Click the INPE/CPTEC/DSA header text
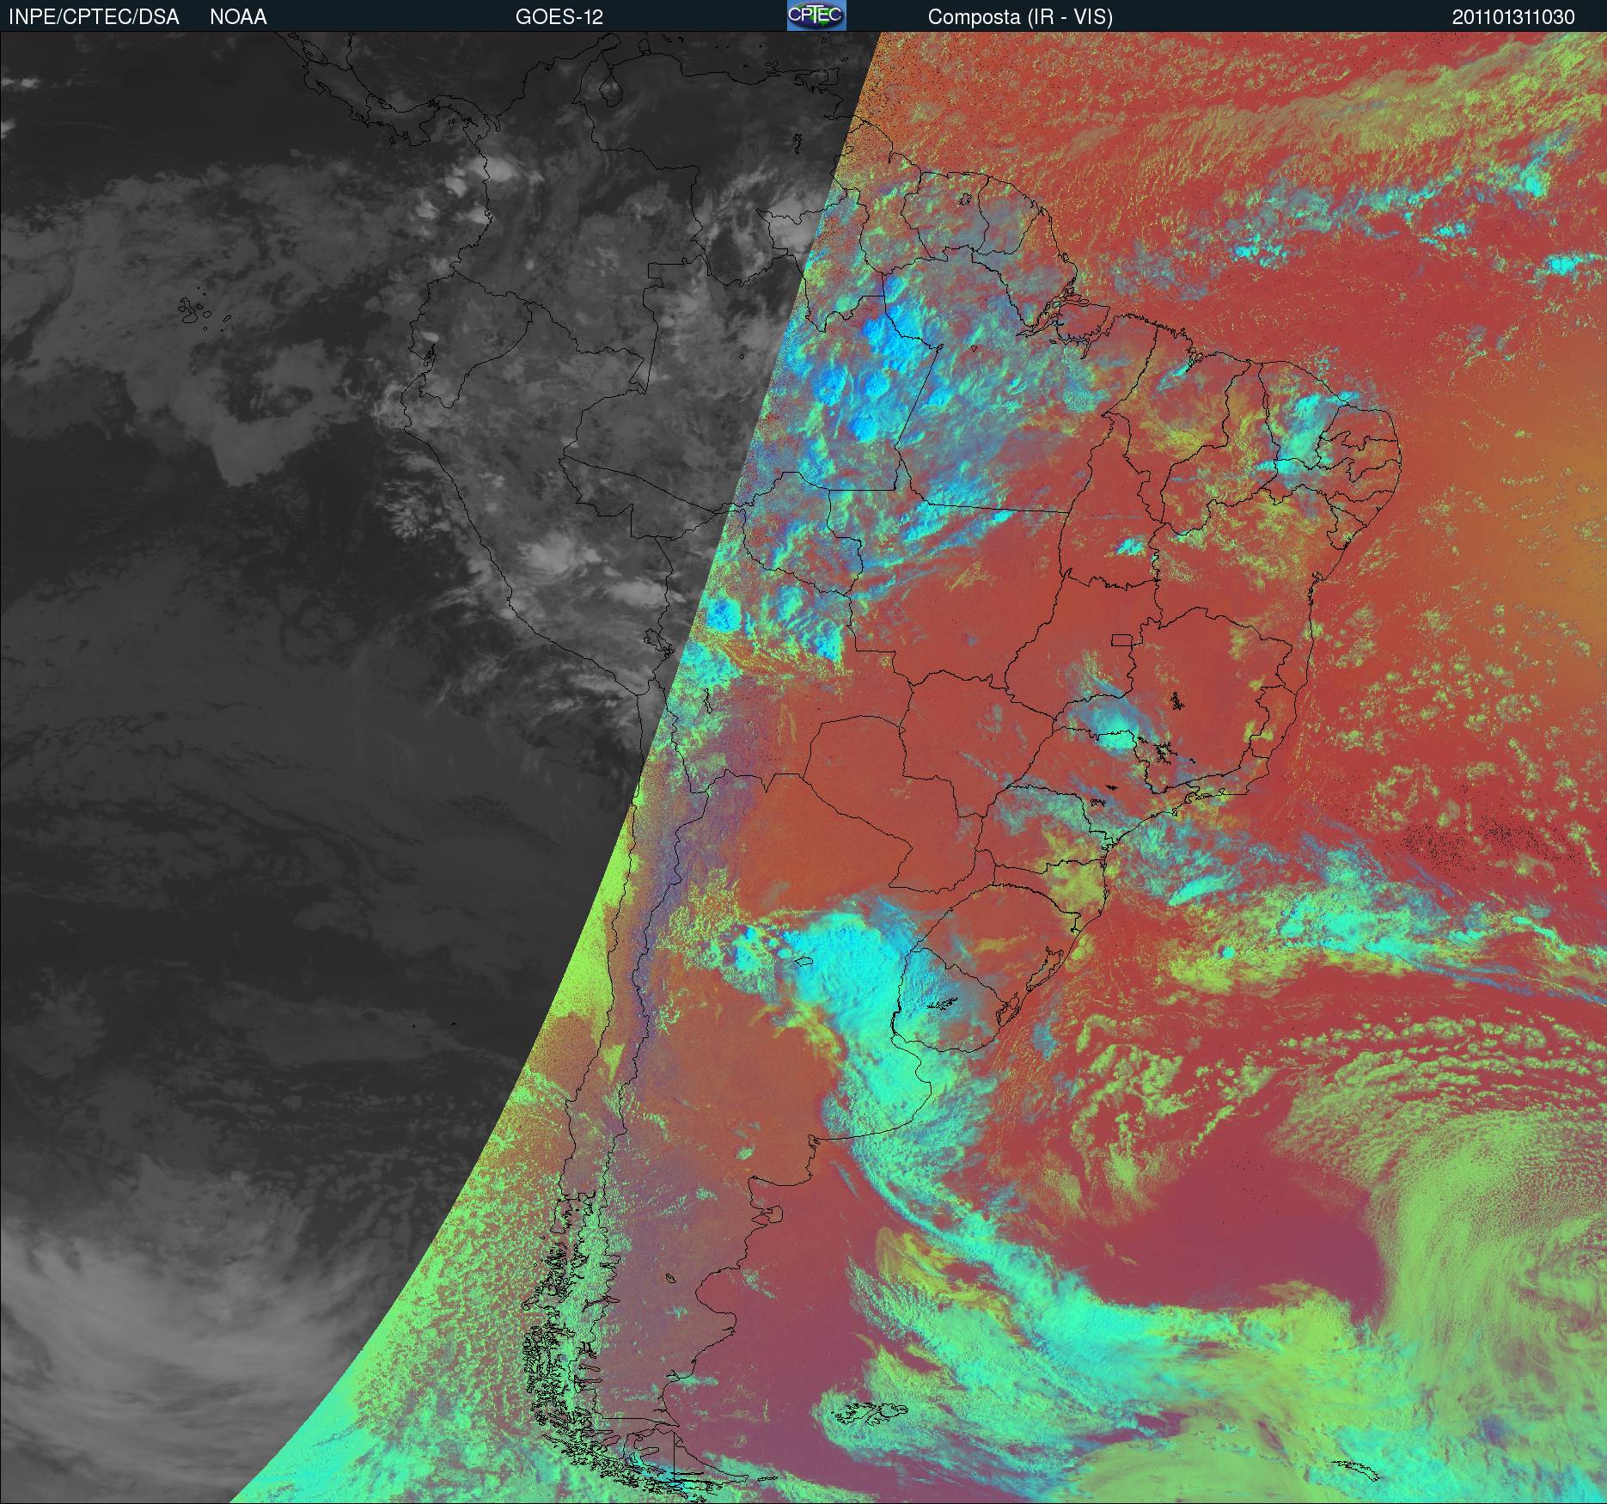 point(94,17)
